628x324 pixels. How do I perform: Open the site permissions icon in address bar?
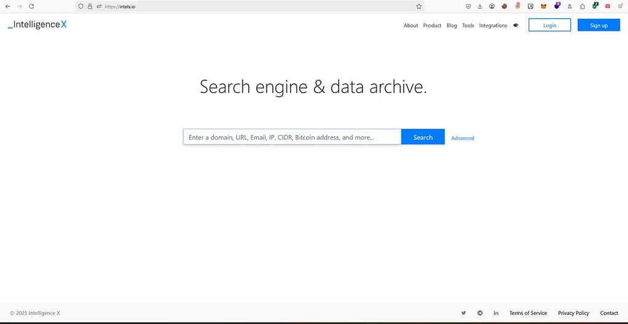click(99, 6)
